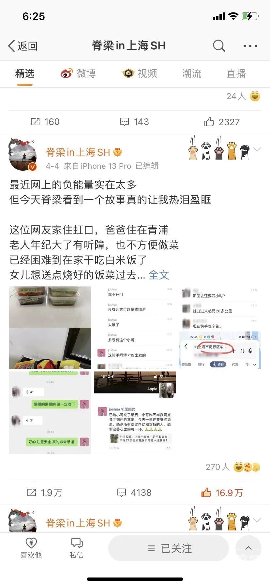The image size is (270, 586).
Task: Open the food containers photo thumbnail
Action: tap(50, 328)
